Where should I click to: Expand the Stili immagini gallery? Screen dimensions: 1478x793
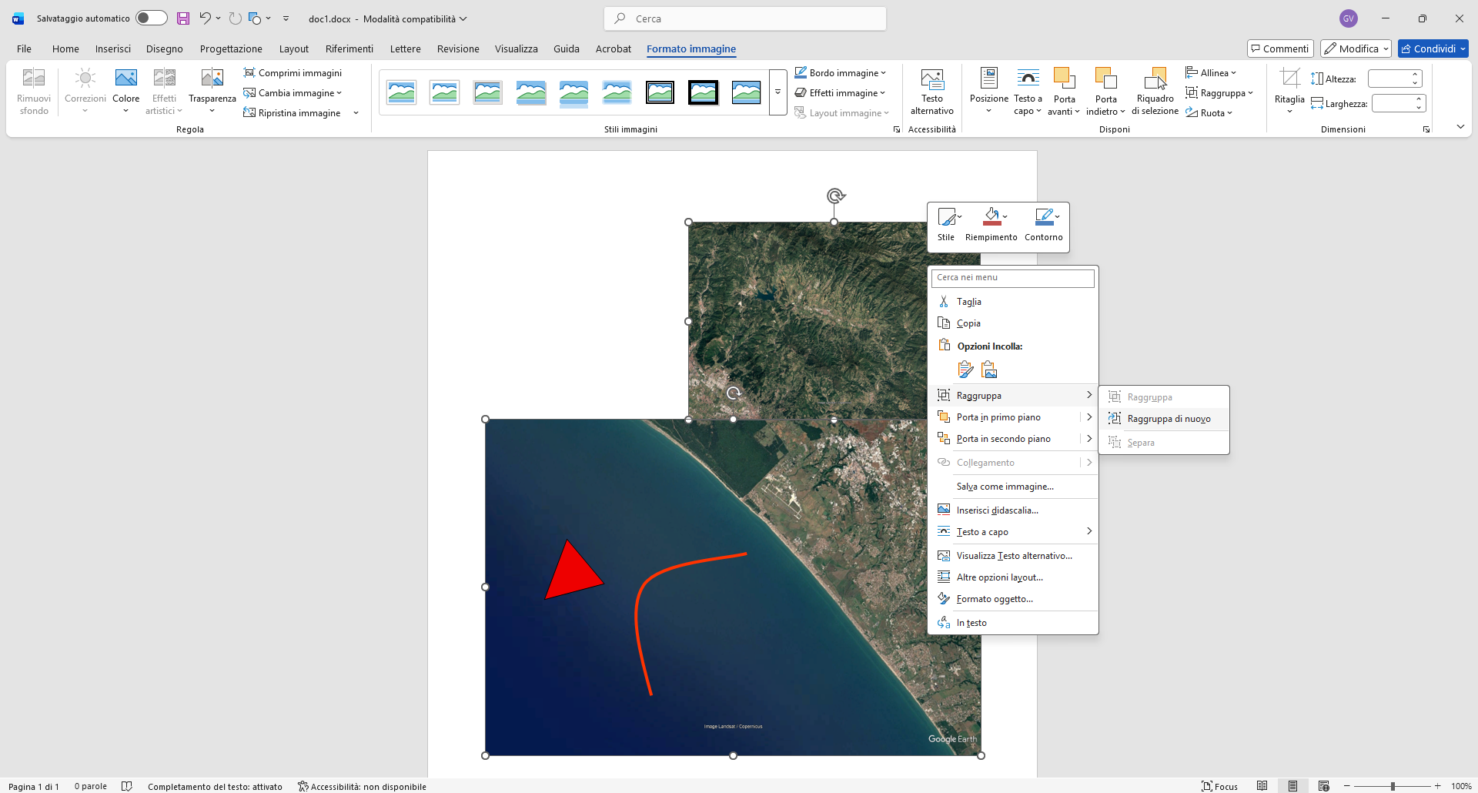coord(777,92)
